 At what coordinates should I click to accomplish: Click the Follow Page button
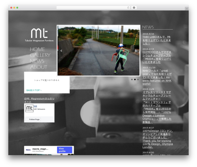pos(33,119)
